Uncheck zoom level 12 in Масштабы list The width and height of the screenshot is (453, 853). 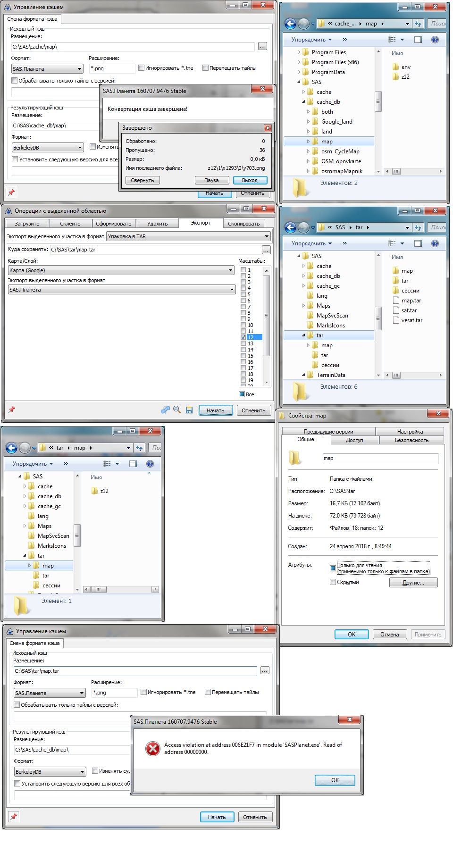pos(243,337)
